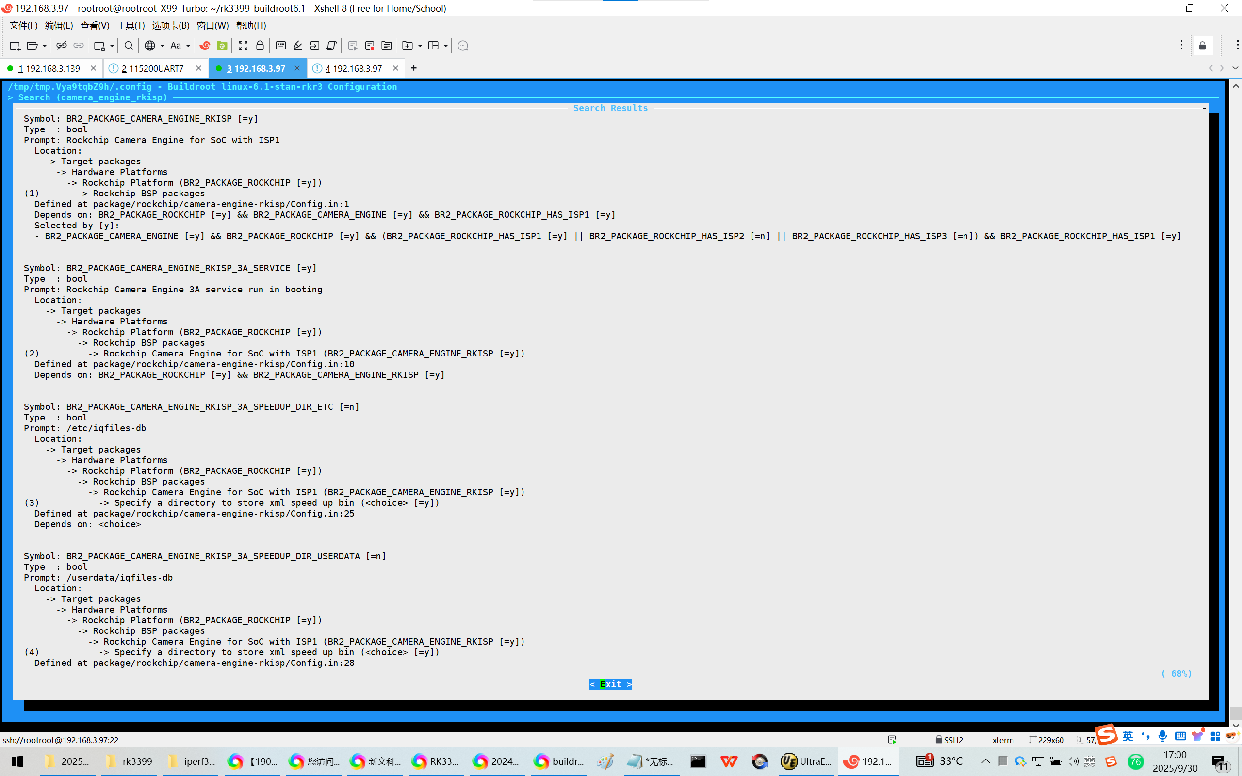This screenshot has width=1242, height=776.
Task: Click the highlight pen toolbar icon
Action: pos(298,46)
